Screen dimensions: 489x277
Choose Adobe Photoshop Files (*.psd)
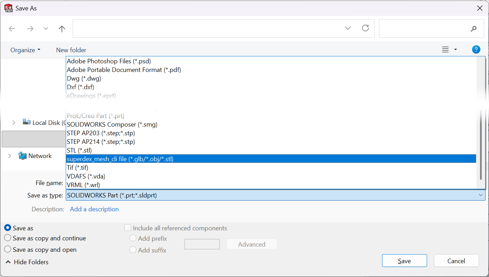tap(271, 61)
